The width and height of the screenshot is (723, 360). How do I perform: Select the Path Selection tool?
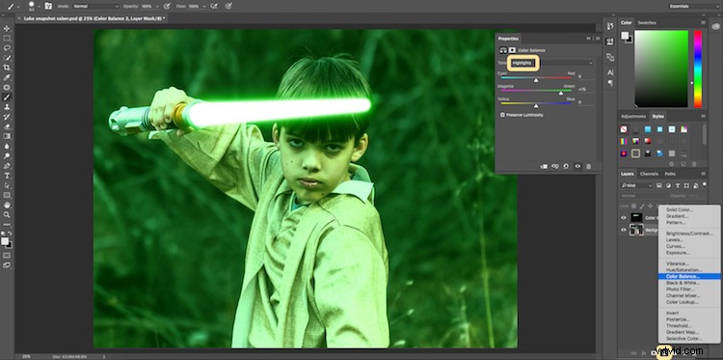[7, 185]
